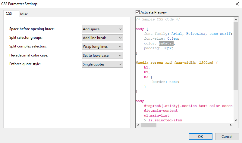Open the Split complex selectors combo box
The width and height of the screenshot is (242, 143).
(102, 47)
